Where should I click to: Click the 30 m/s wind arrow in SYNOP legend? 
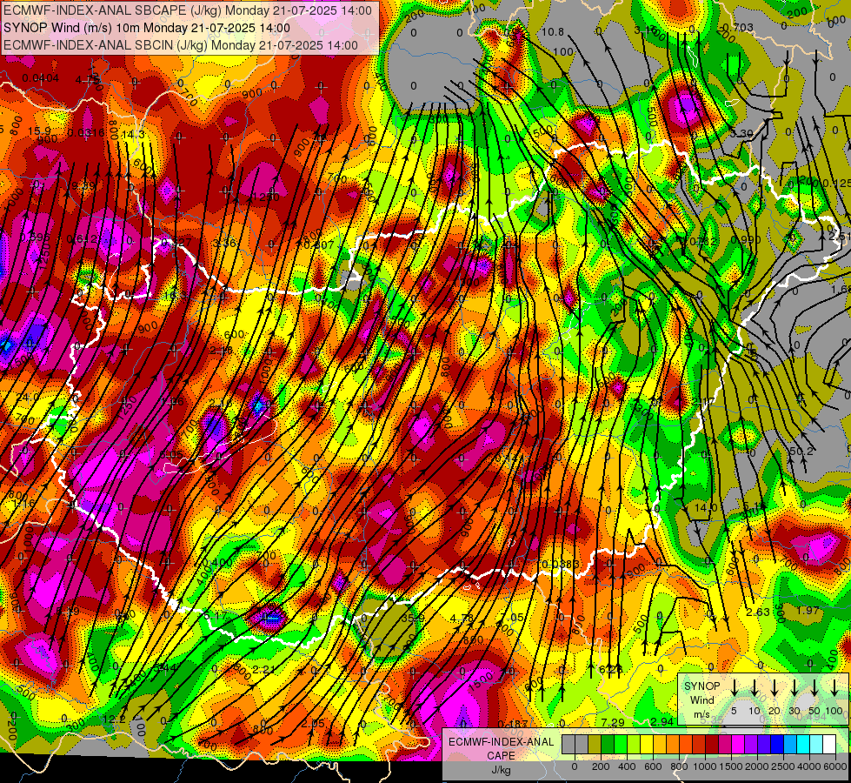(x=794, y=687)
